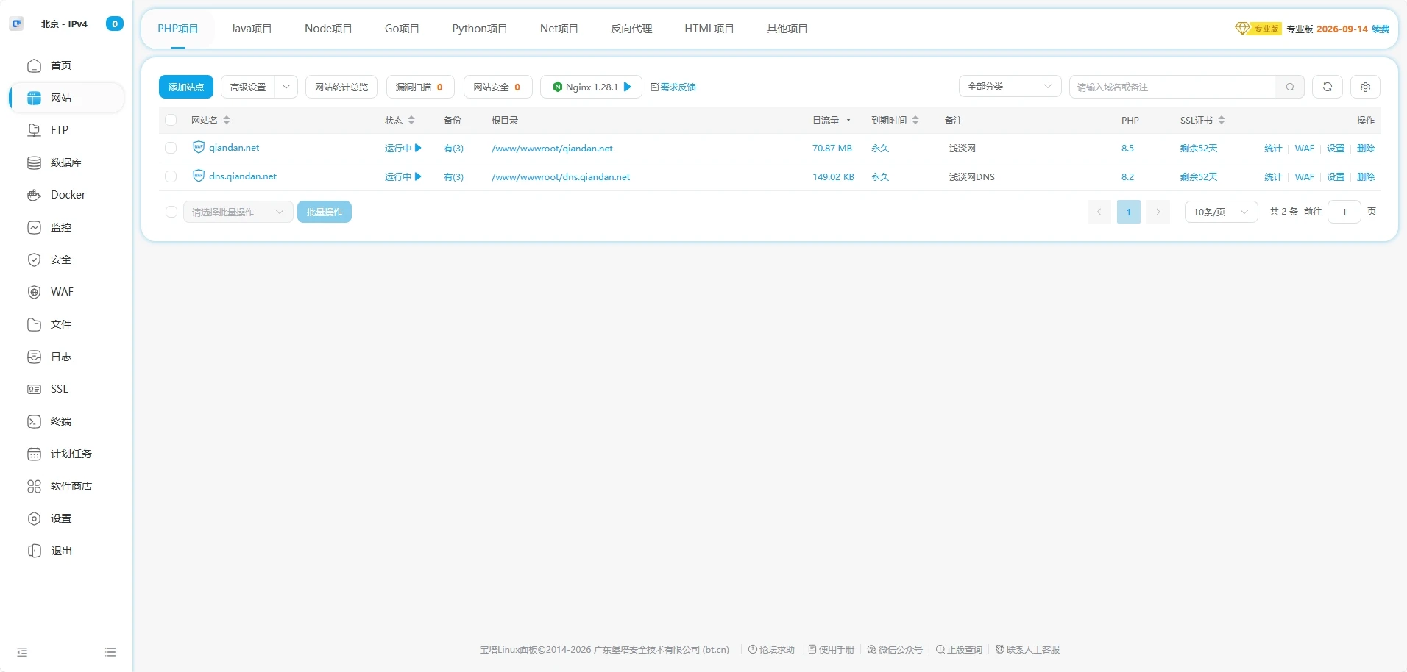This screenshot has width=1407, height=672.
Task: Tick the checkbox for dns.qiandan.net row
Action: (171, 176)
